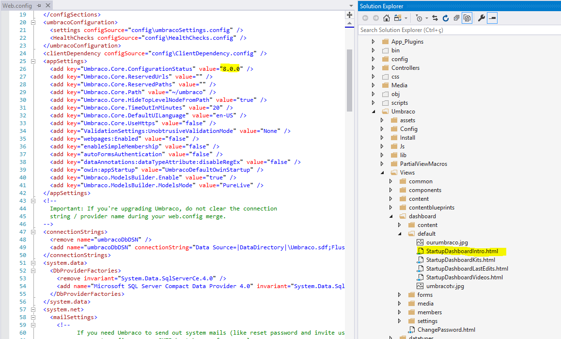Toggle Show All Files in Solution Explorer
The image size is (561, 339).
467,18
